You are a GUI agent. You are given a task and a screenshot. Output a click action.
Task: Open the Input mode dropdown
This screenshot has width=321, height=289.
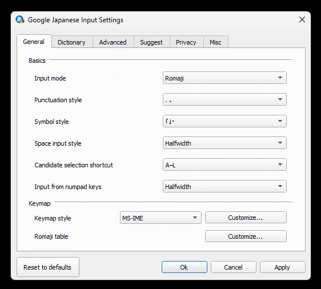pyautogui.click(x=224, y=78)
